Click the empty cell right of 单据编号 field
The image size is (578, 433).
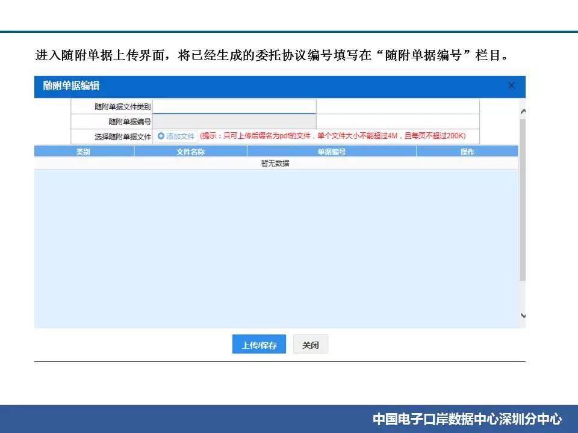397,121
